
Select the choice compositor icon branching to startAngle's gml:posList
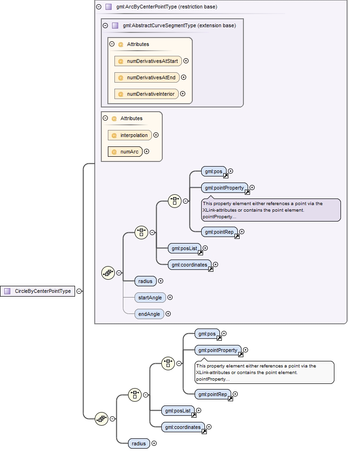tap(141, 232)
